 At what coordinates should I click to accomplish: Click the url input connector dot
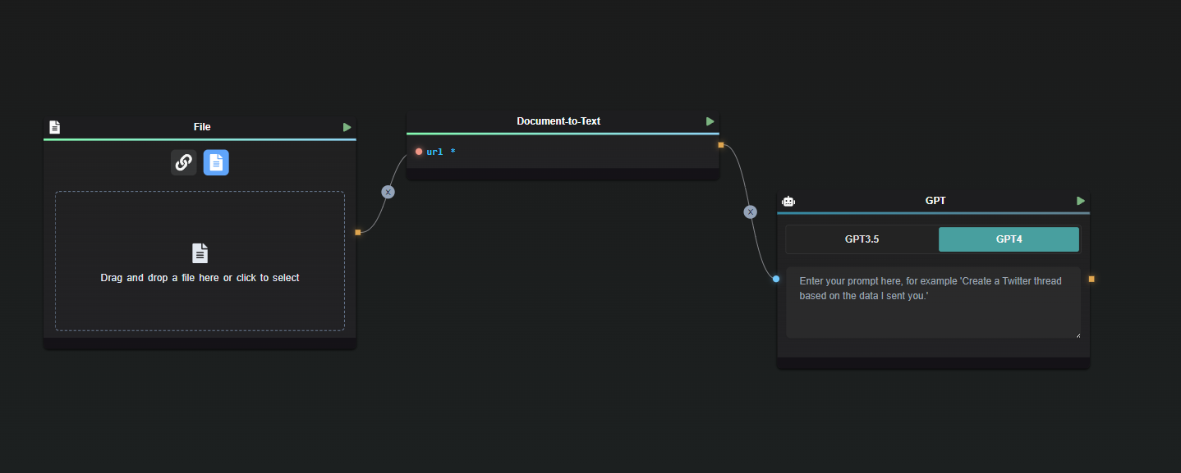pos(419,152)
